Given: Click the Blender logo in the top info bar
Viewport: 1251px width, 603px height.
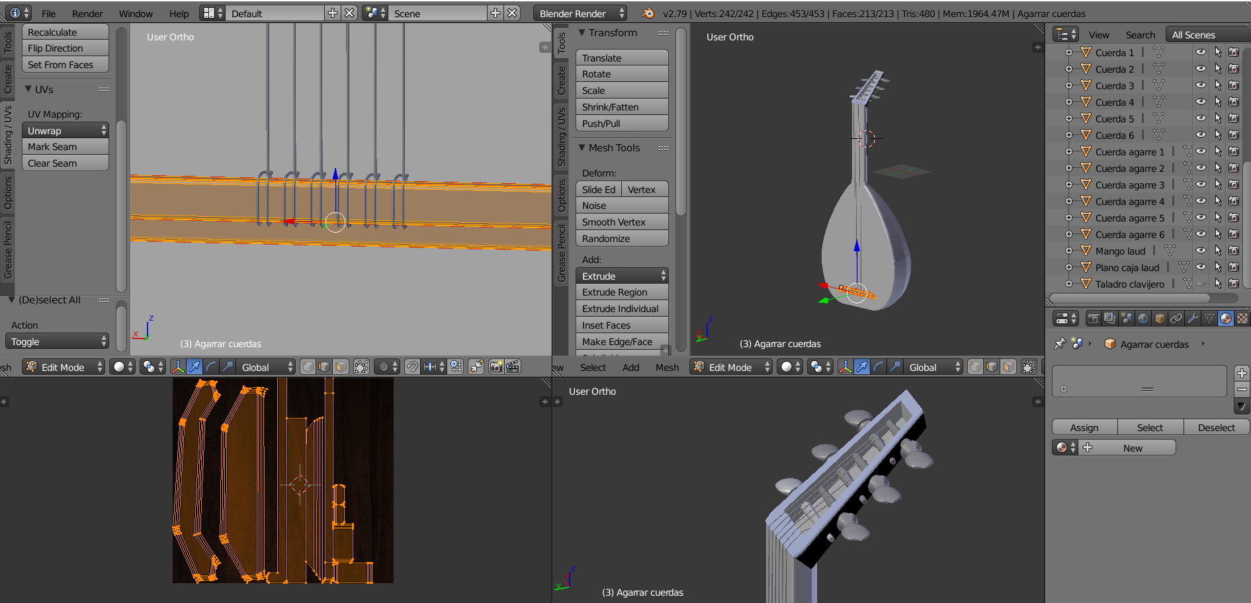Looking at the screenshot, I should click(648, 13).
